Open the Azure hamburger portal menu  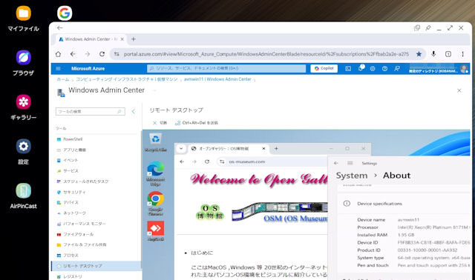[x=58, y=69]
